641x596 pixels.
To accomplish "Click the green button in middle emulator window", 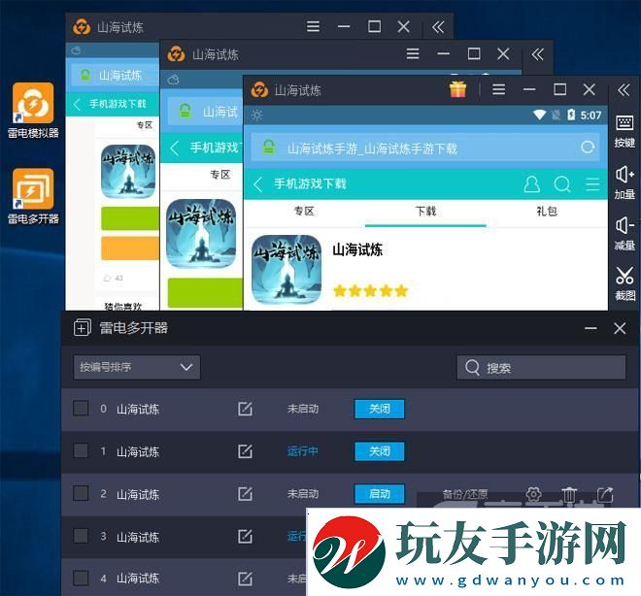I will (x=205, y=292).
